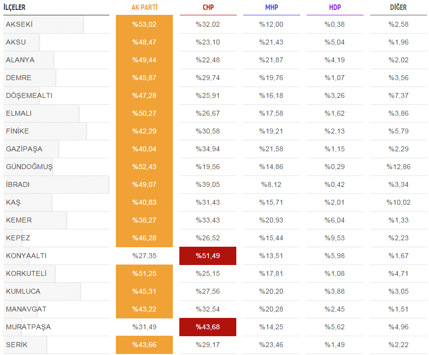
Task: Open the FİNİKE district row
Action: 215,131
